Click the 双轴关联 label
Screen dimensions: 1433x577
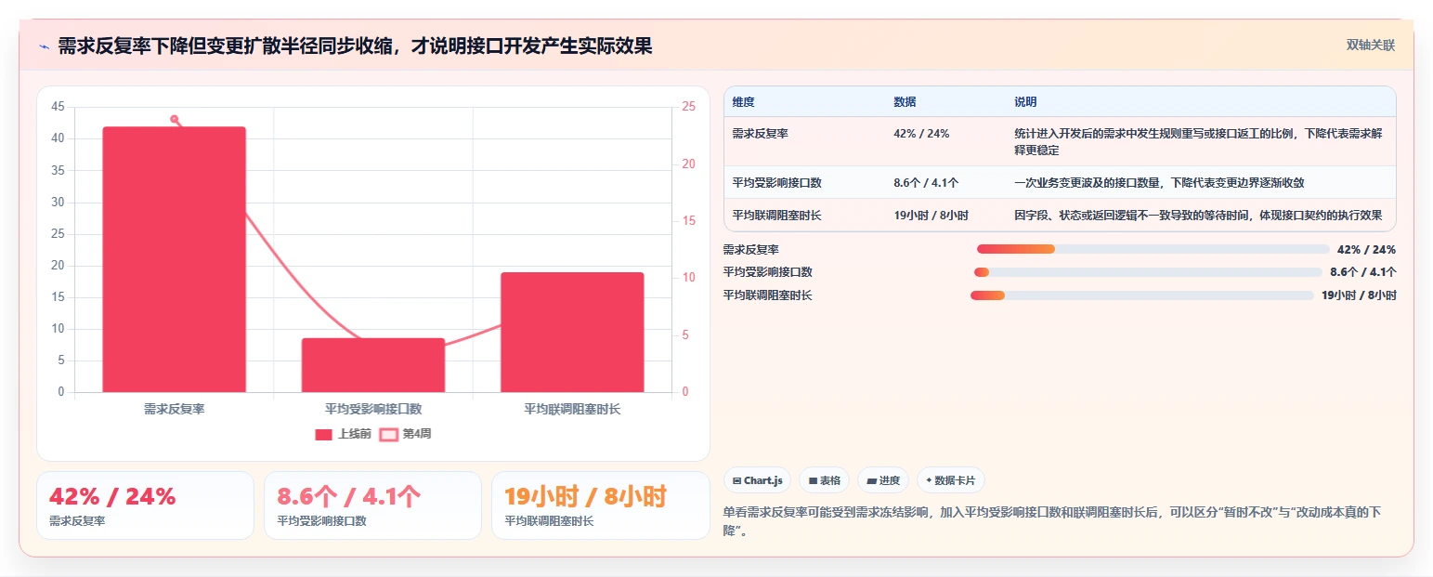(1371, 46)
